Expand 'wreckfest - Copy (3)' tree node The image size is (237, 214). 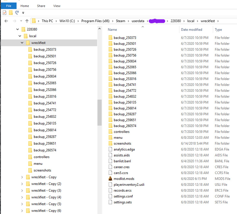[22, 190]
